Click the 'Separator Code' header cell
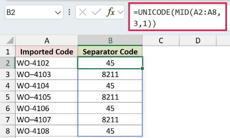 click(x=110, y=52)
